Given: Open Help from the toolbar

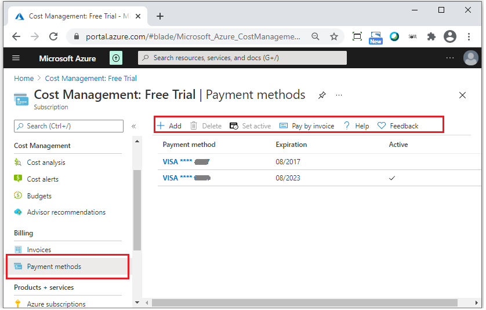Looking at the screenshot, I should tap(358, 127).
